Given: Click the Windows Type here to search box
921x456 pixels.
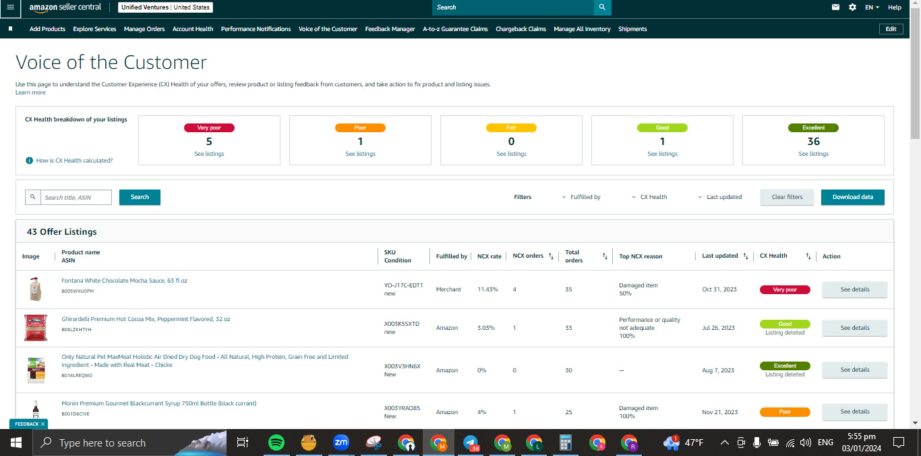Looking at the screenshot, I should tap(129, 443).
